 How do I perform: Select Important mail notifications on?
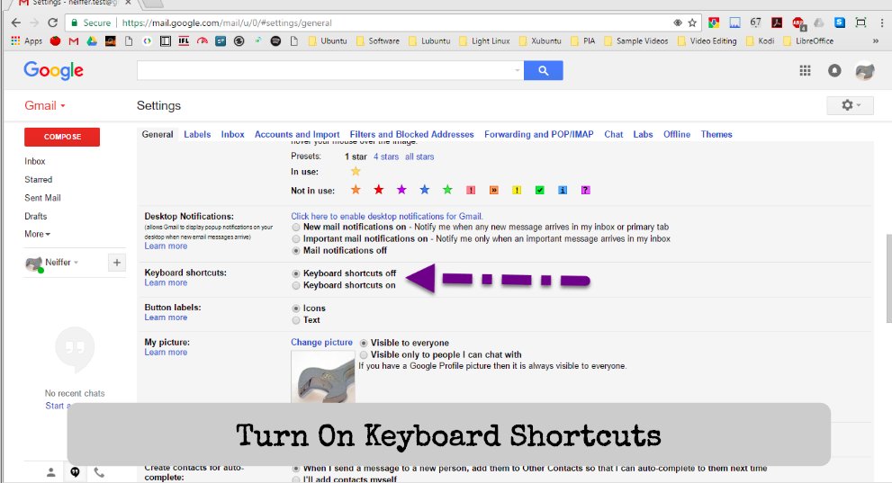296,238
